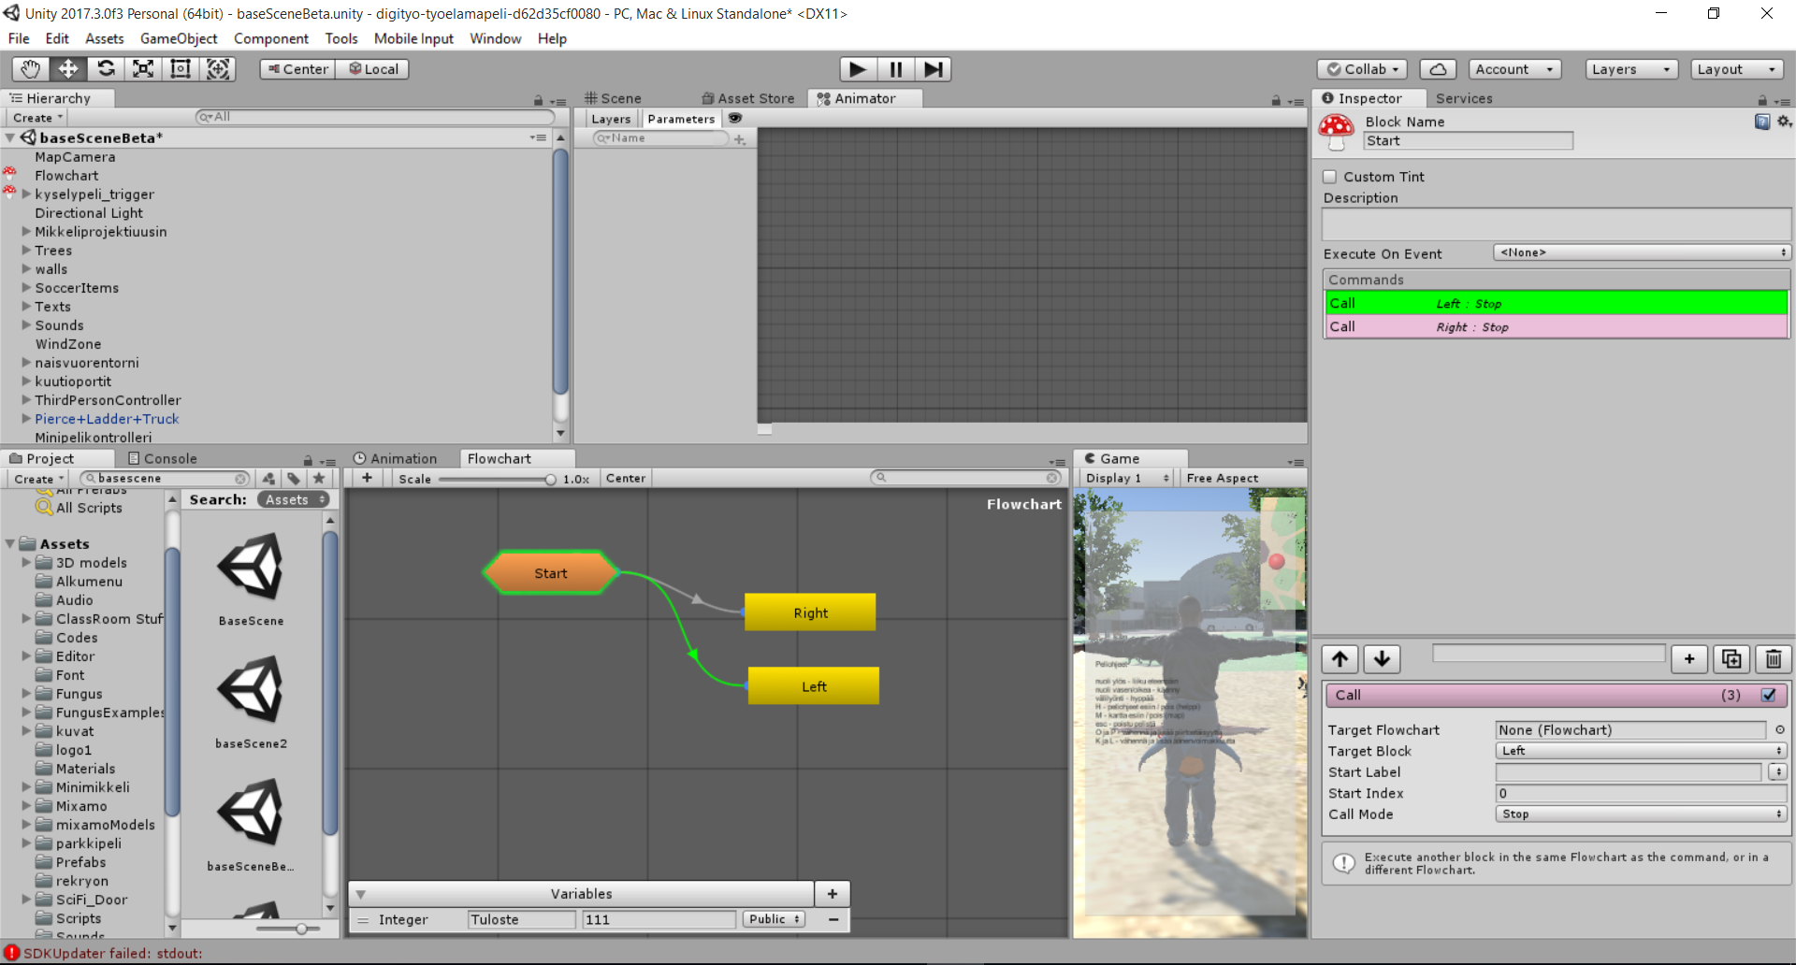The width and height of the screenshot is (1796, 965).
Task: Select the Scale tool icon
Action: click(143, 69)
